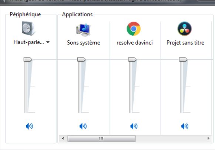The height and width of the screenshot is (150, 215).
Task: Mute the Projet sans titre channel
Action: tap(185, 126)
